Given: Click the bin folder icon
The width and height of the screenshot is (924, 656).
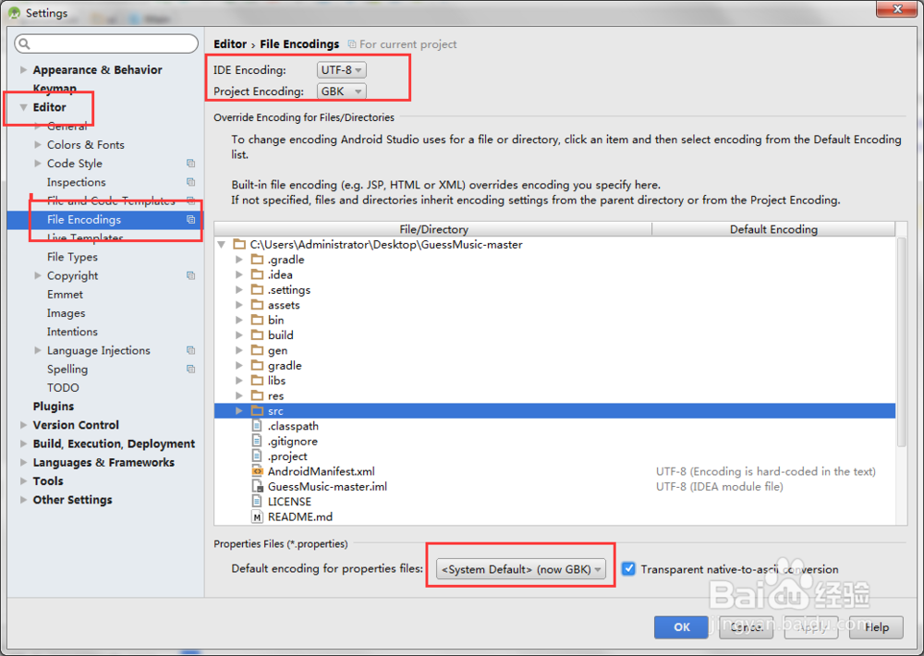Looking at the screenshot, I should click(x=257, y=320).
